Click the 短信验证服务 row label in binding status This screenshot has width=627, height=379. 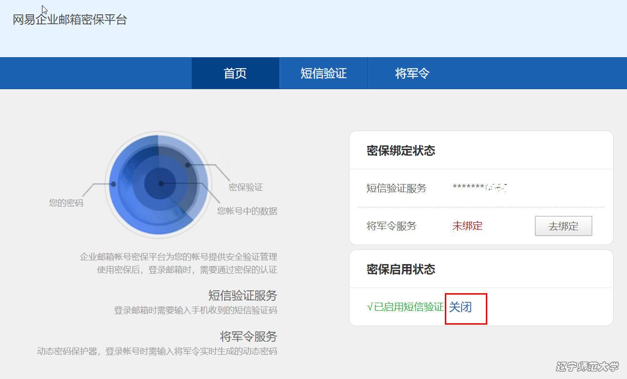[x=396, y=188]
